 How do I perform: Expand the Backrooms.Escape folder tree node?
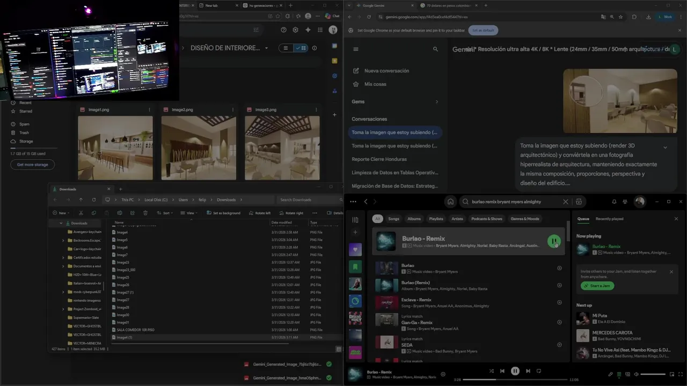(x=63, y=241)
